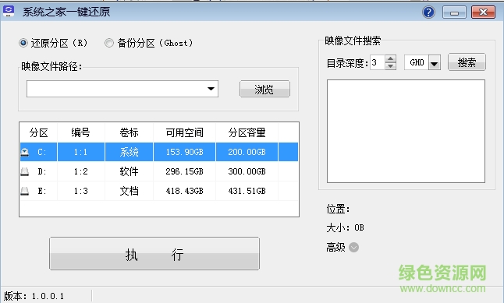Open the GHO file type dropdown
The width and height of the screenshot is (504, 303).
pos(435,62)
